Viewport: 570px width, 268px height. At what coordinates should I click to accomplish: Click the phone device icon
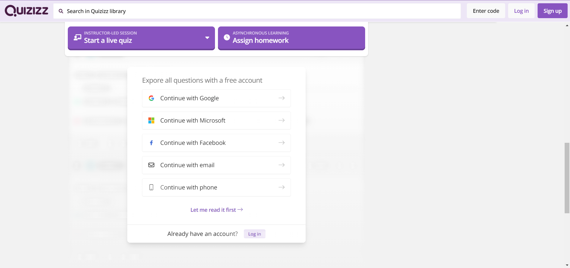tap(151, 187)
